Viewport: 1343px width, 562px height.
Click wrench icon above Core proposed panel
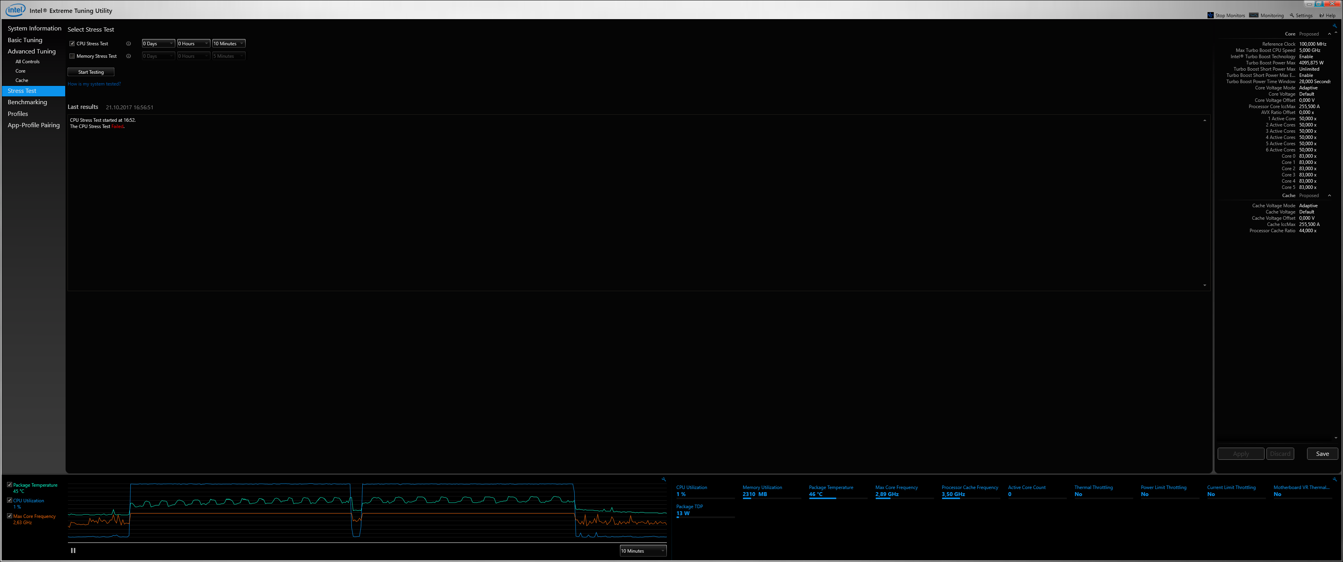[x=1335, y=25]
